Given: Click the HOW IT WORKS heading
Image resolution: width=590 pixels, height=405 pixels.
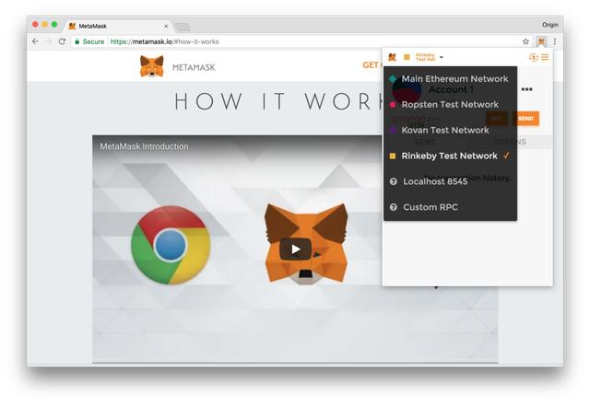Looking at the screenshot, I should click(x=277, y=101).
